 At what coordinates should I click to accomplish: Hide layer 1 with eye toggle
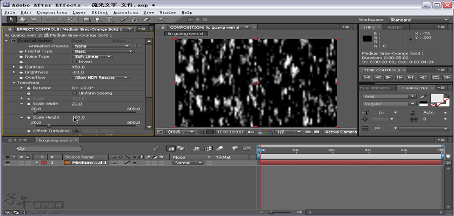(x=7, y=163)
